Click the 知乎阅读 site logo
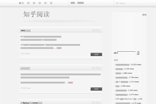The image size is (156, 104). tap(36, 14)
